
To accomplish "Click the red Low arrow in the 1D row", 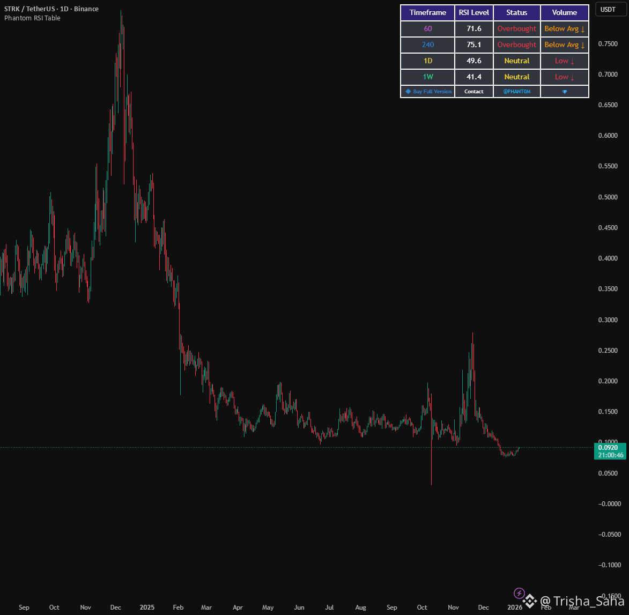I will (573, 61).
